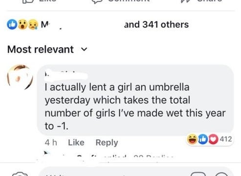Open the comment's 412 reactions count
Viewport: 241px width, 176px height.
click(x=226, y=139)
